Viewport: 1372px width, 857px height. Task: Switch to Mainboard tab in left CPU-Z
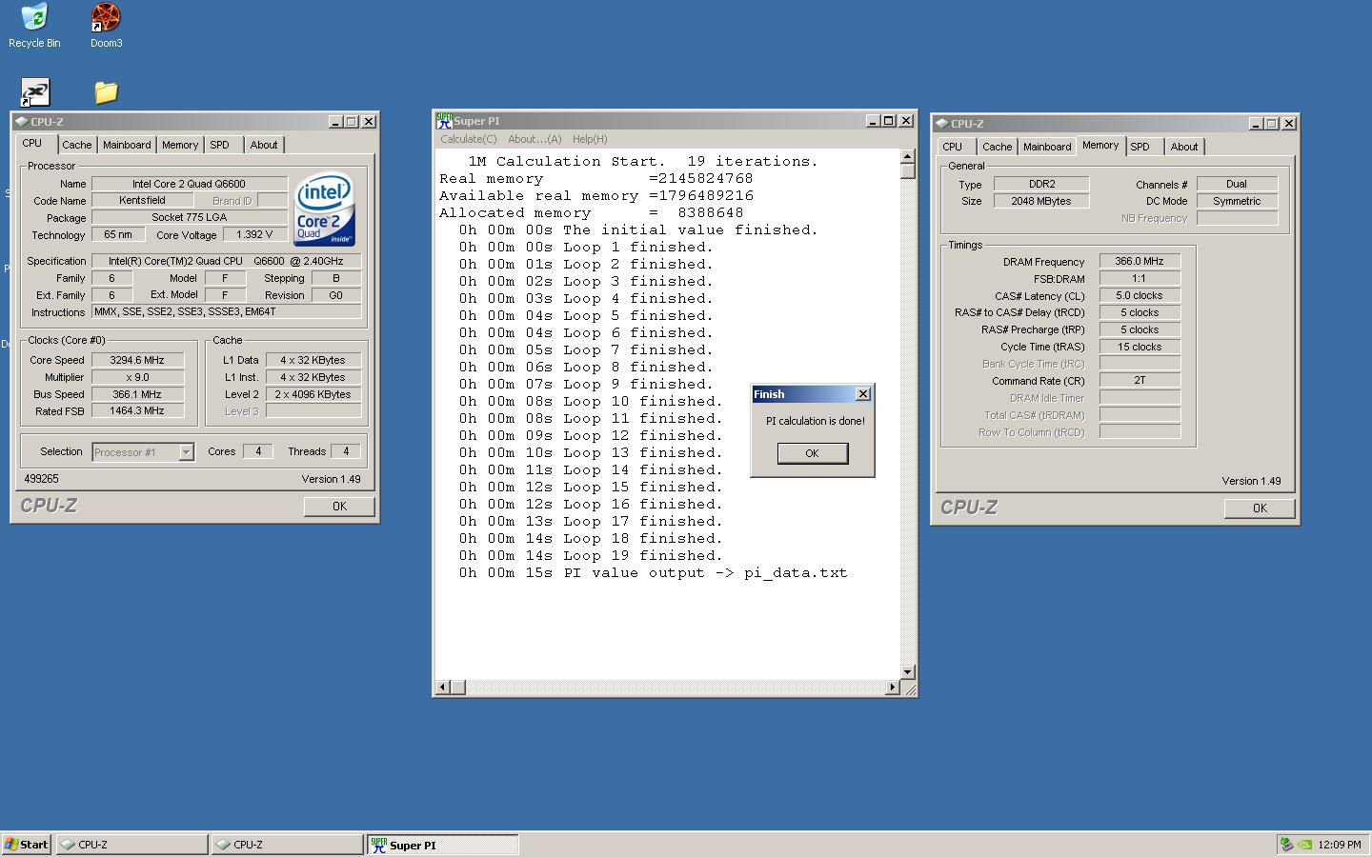(x=127, y=145)
